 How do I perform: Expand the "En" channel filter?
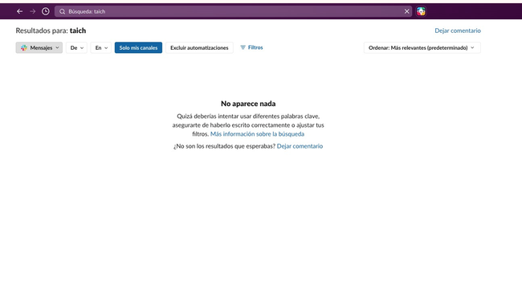pos(101,47)
